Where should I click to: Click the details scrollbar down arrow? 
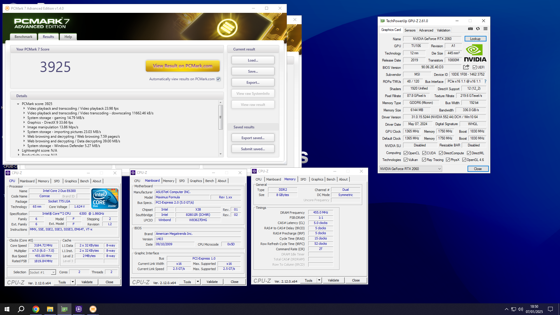pos(220,154)
